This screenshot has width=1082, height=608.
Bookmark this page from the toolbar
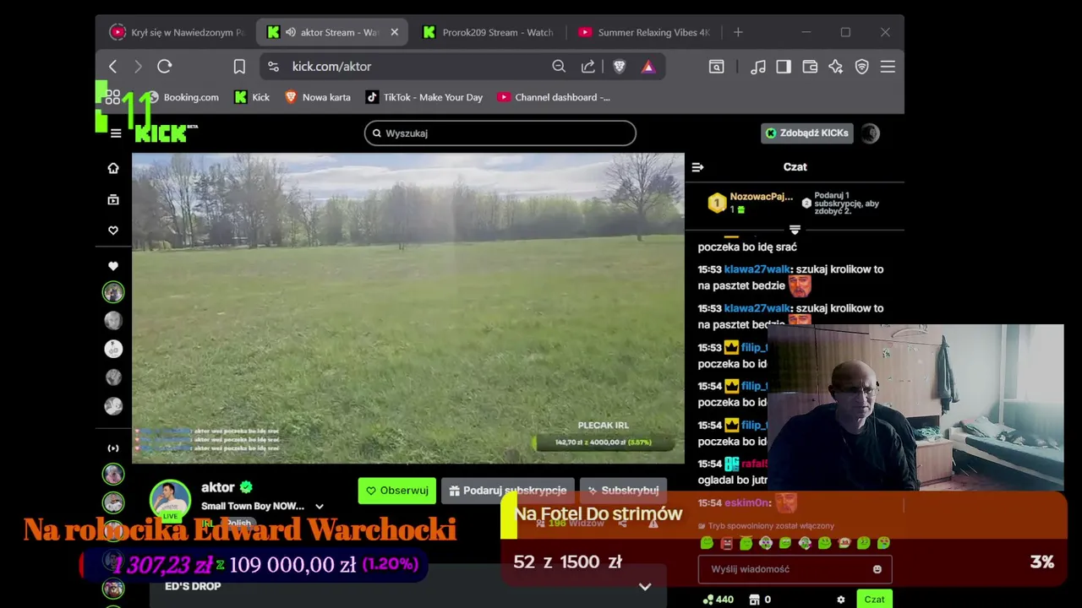(239, 67)
